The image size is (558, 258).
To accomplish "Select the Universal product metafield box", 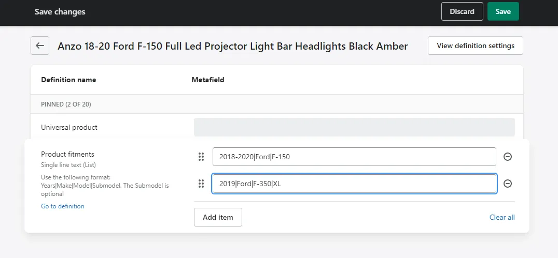I will 354,127.
